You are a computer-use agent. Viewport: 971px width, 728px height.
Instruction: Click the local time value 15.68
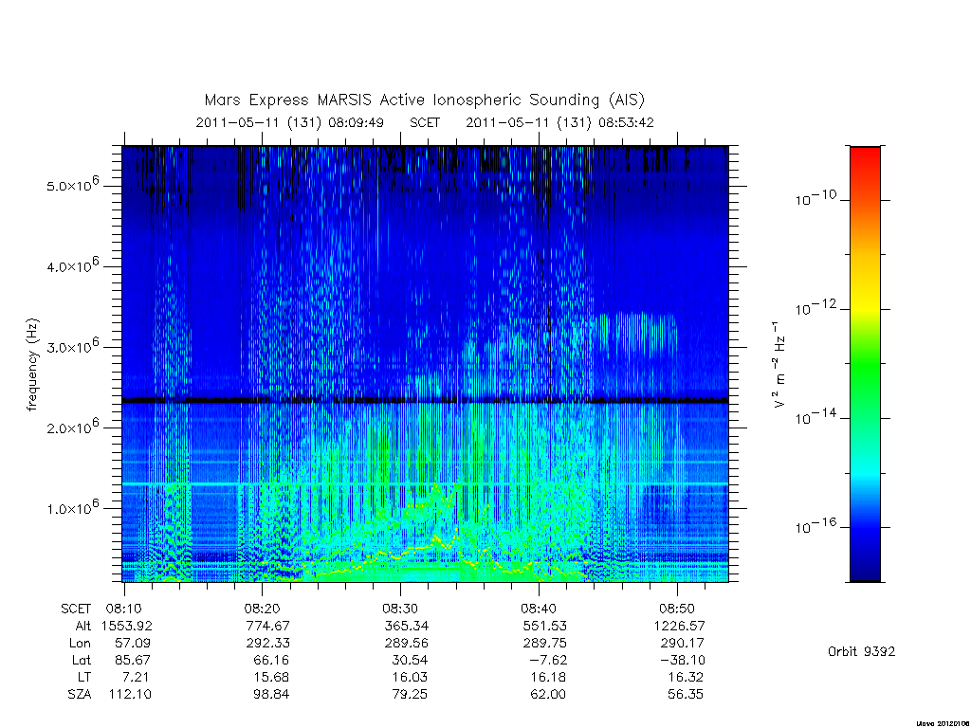coord(271,677)
